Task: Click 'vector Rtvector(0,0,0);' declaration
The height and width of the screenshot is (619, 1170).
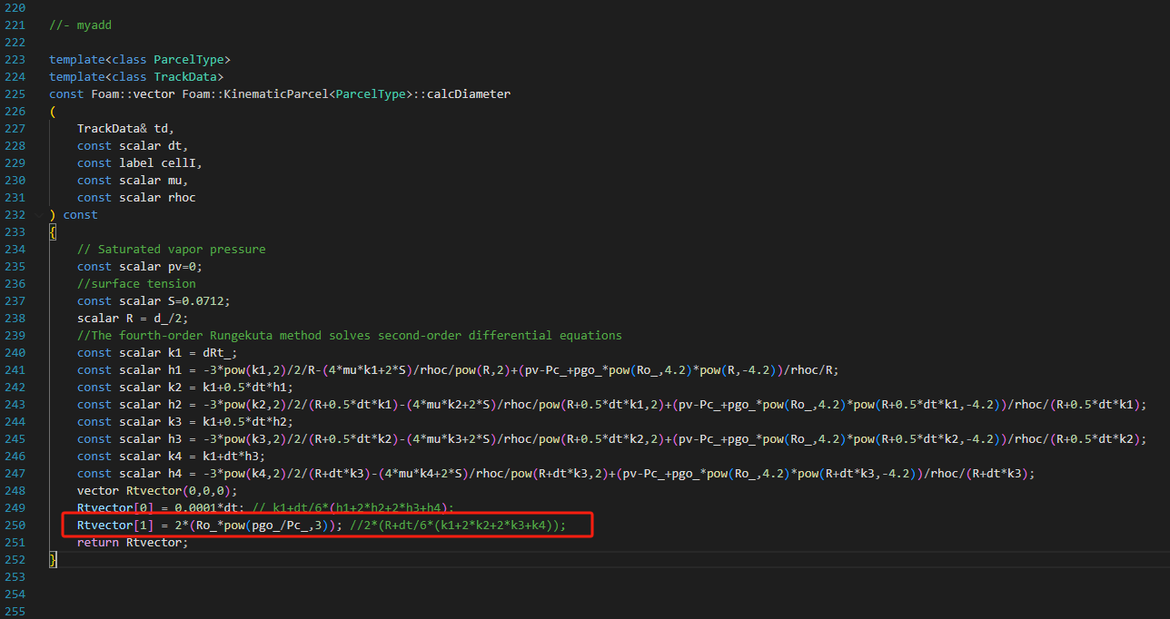Action: coord(156,491)
